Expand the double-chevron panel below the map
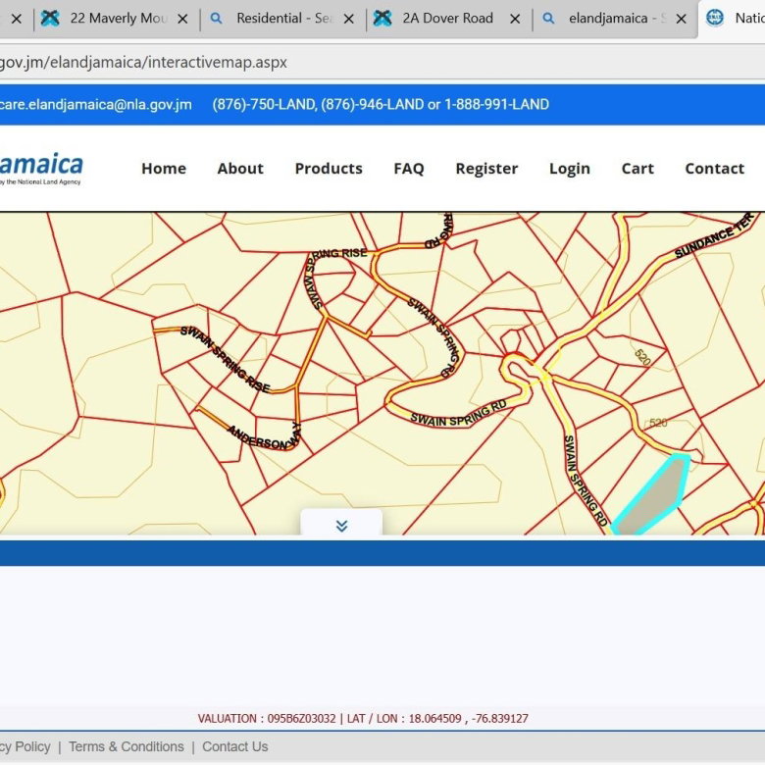This screenshot has height=765, width=765. (341, 525)
